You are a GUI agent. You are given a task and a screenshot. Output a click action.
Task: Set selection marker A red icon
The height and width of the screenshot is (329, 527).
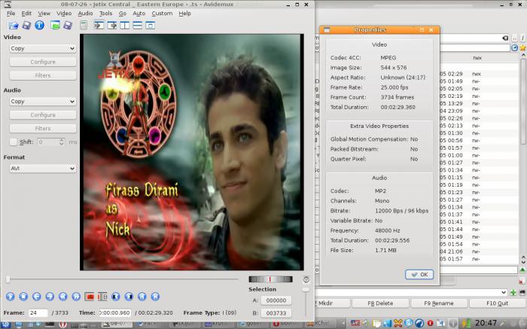90,297
